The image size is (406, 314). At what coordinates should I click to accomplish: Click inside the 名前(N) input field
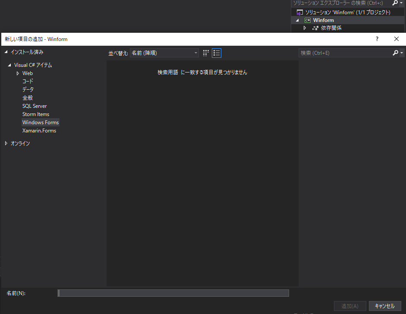pos(173,293)
